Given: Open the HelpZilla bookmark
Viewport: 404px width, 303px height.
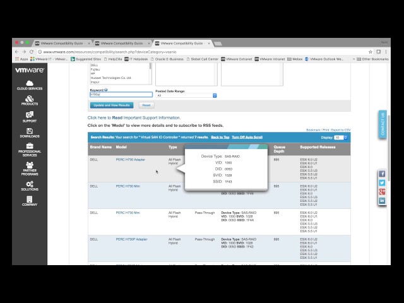Looking at the screenshot, I should (x=113, y=59).
